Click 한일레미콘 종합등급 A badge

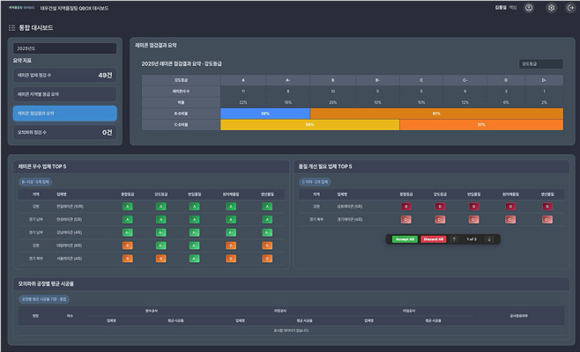pos(128,206)
